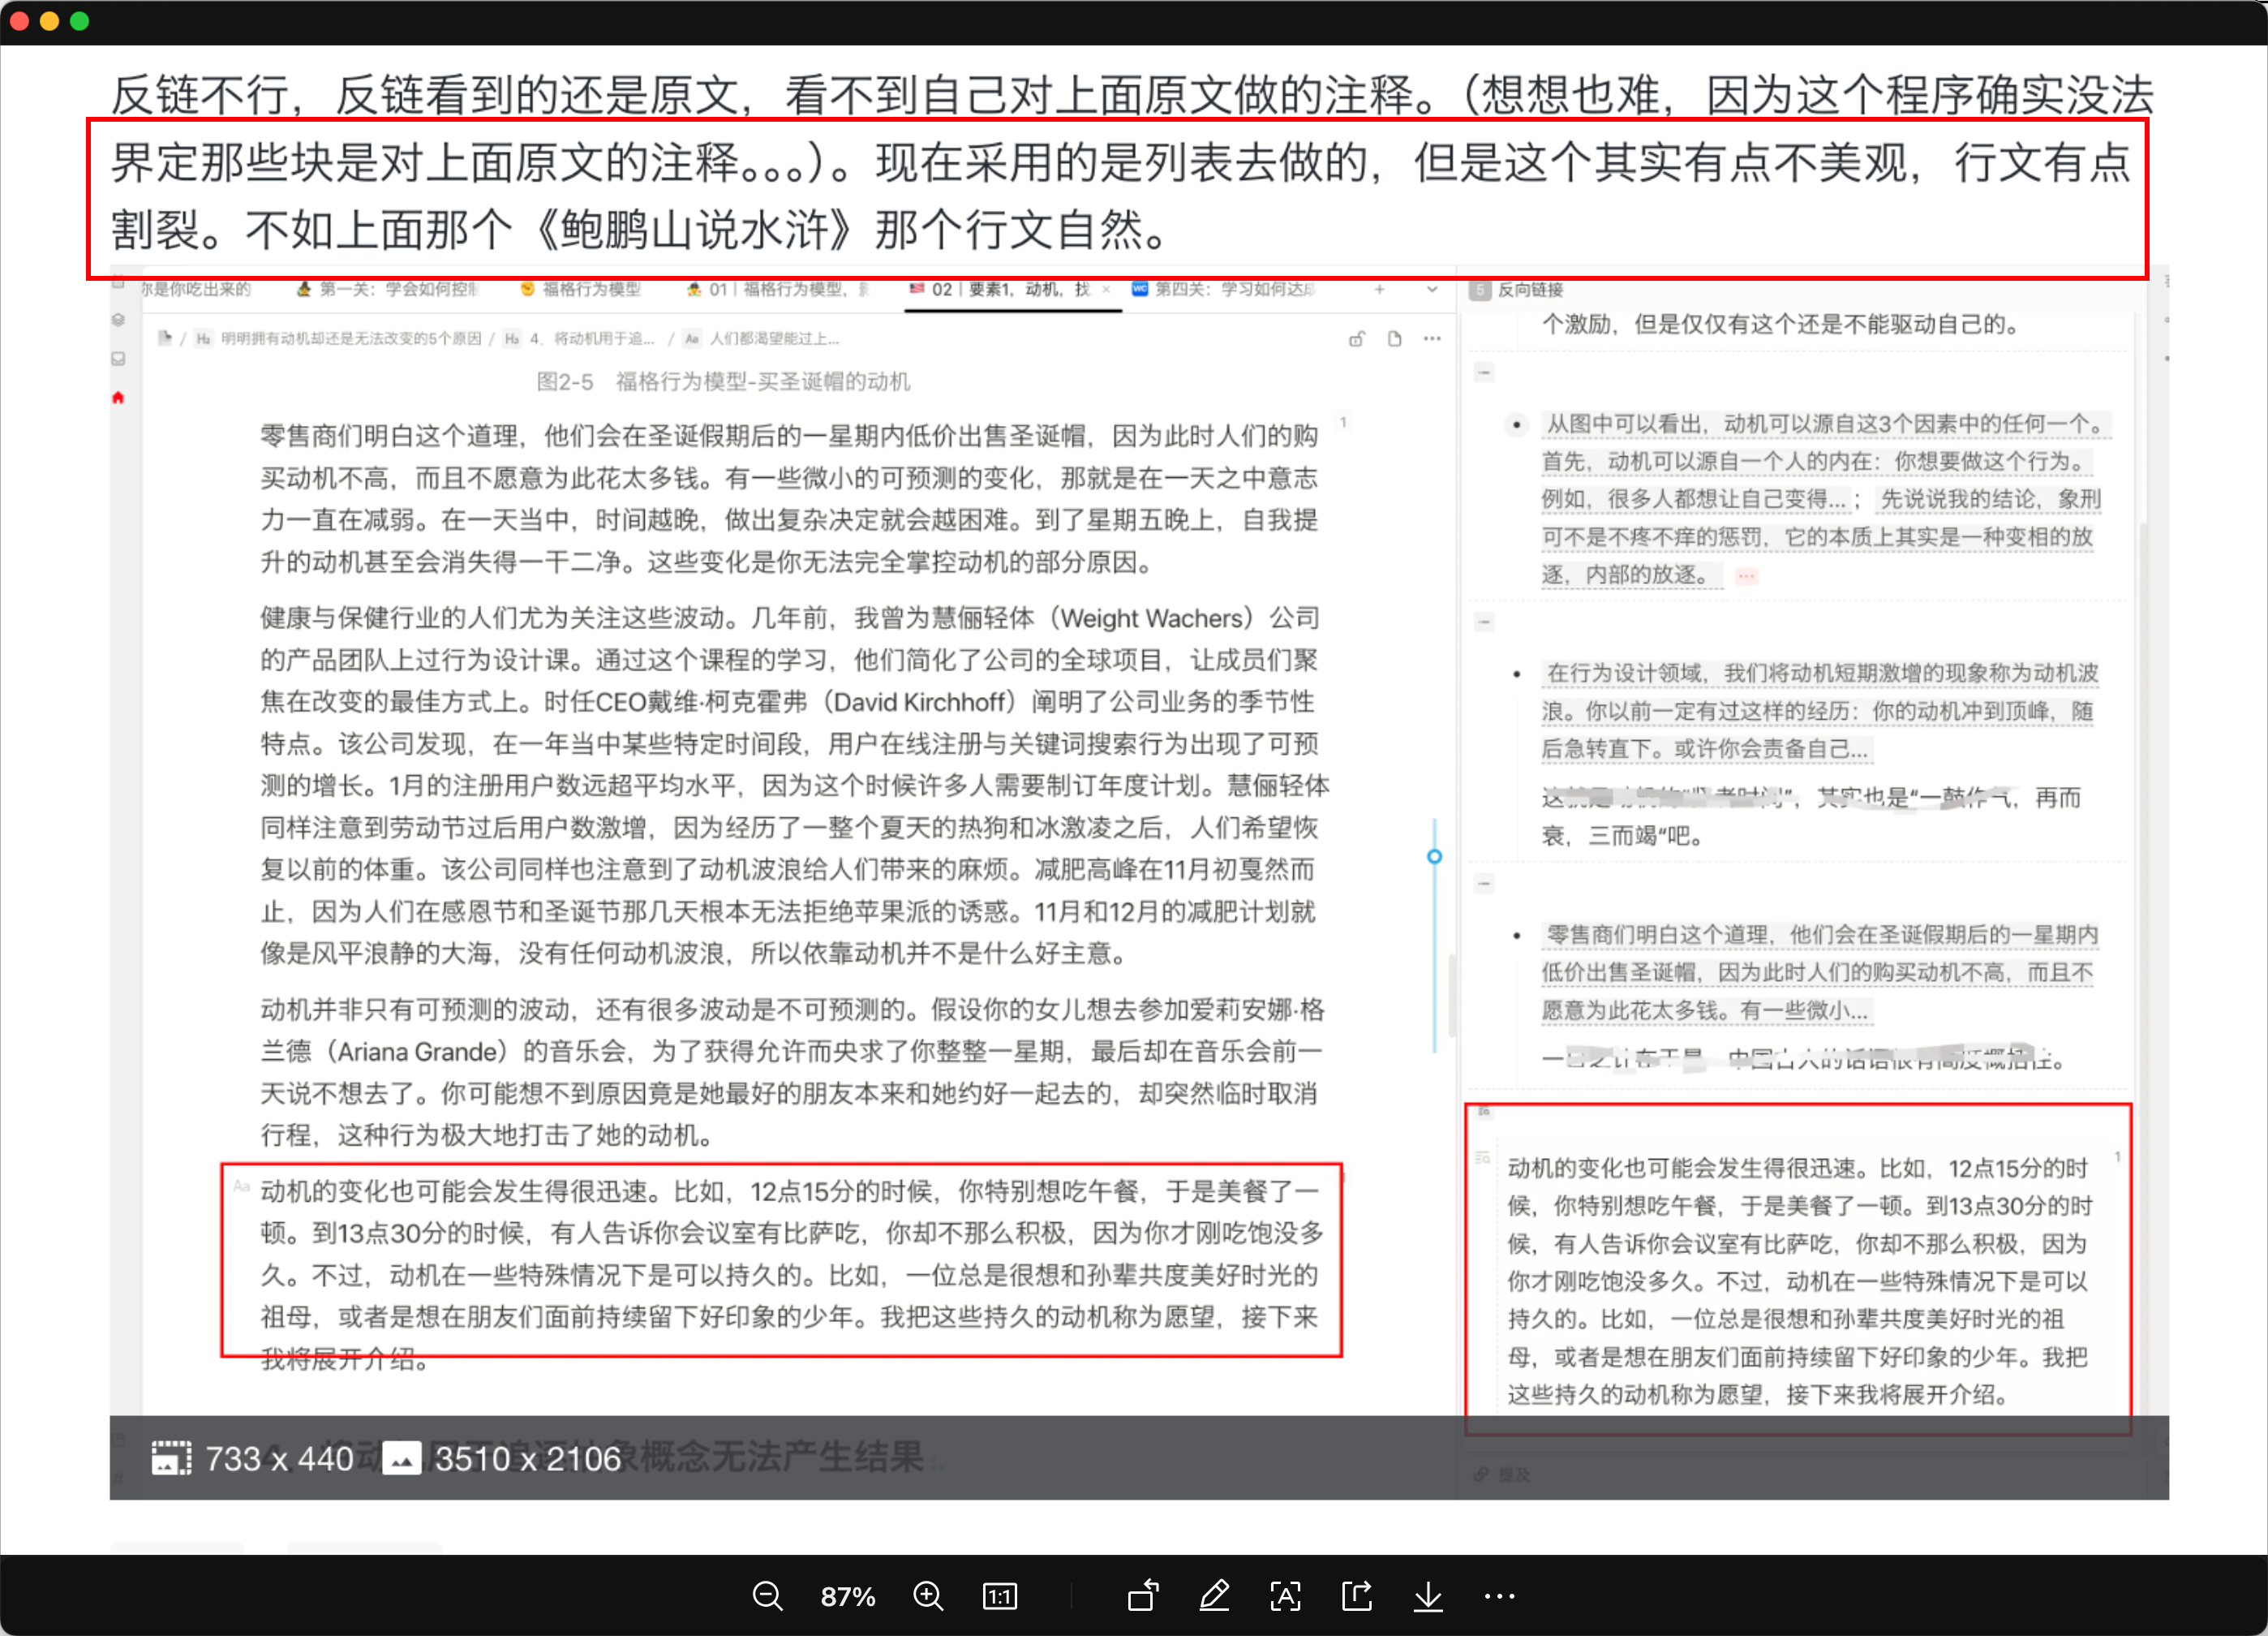The image size is (2268, 1636).
Task: Toggle the document lock icon
Action: [1356, 339]
